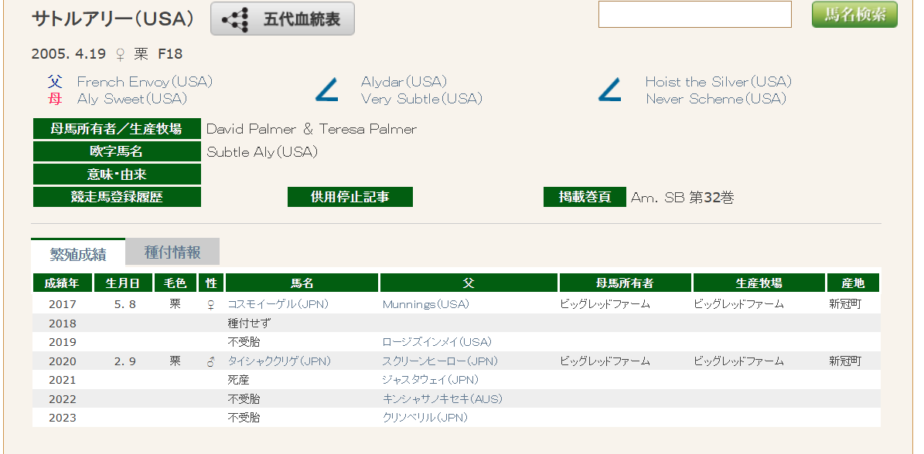Select the 2019 year cell
This screenshot has height=454, width=924.
pyautogui.click(x=63, y=342)
